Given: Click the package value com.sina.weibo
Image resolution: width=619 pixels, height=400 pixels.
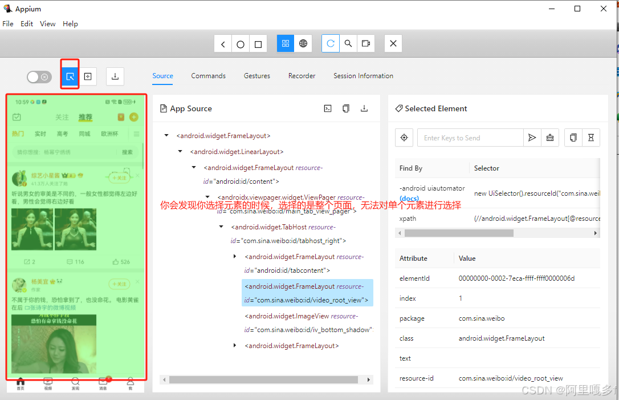Looking at the screenshot, I should click(x=482, y=318).
